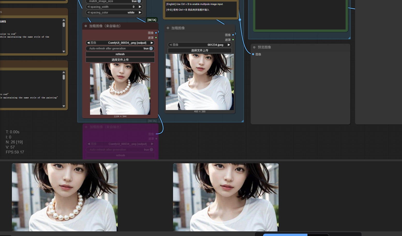402x236 pixels.
Task: Increase spacing_width with the right arrow
Action: tap(140, 7)
